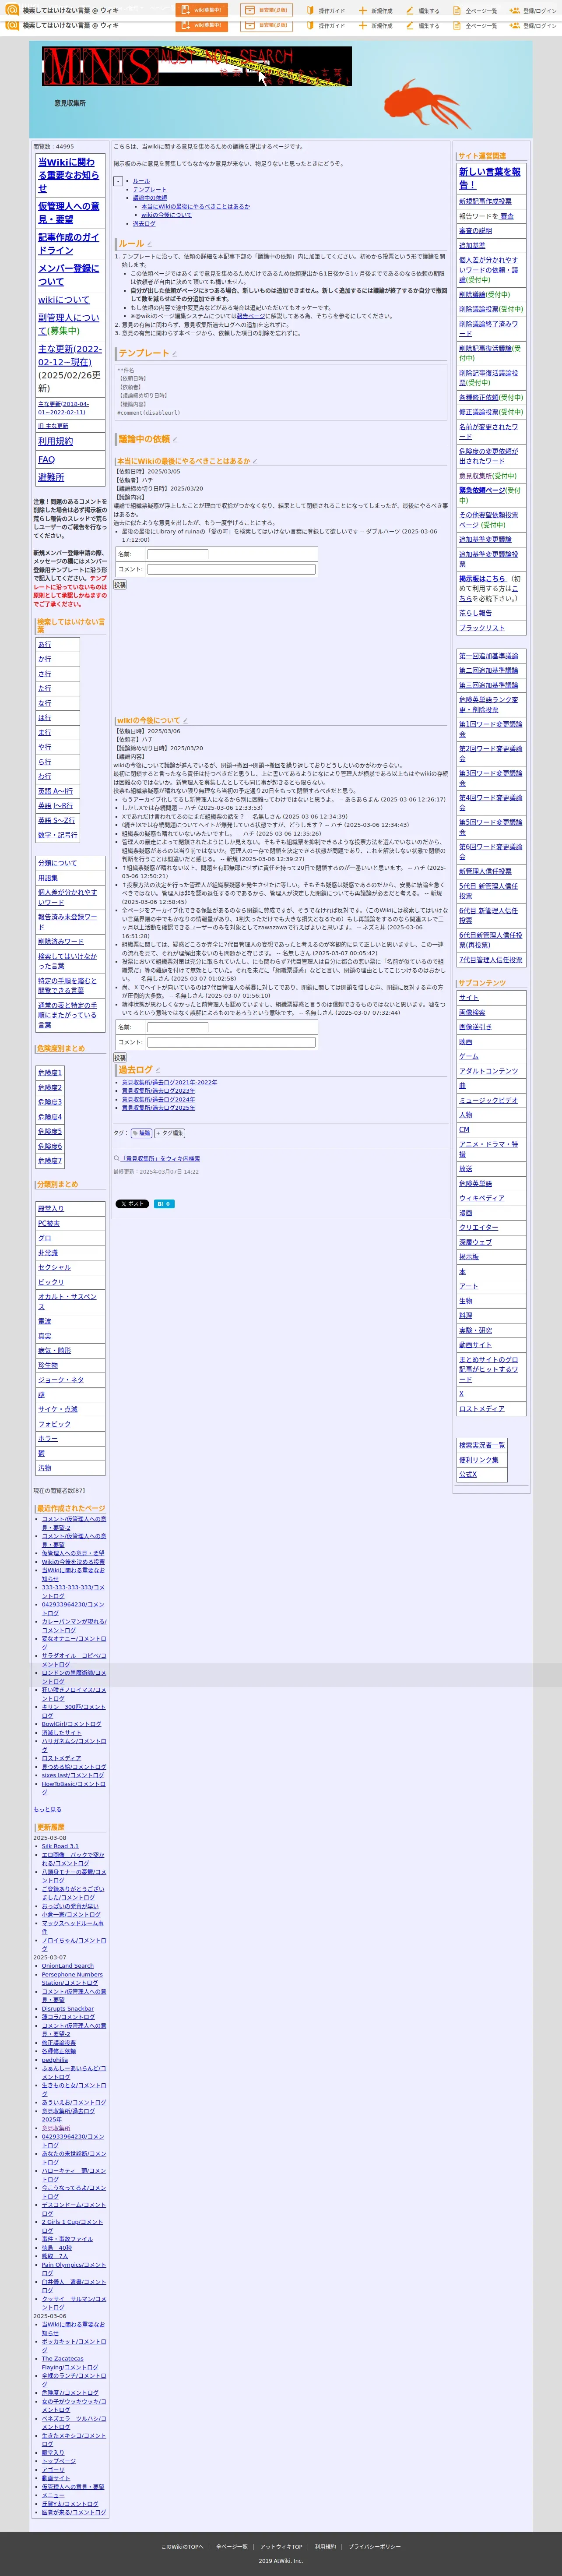Screen dimensions: 562x2576
Task: Open 利用規約 in the left sidebar box
Action: pos(55,441)
